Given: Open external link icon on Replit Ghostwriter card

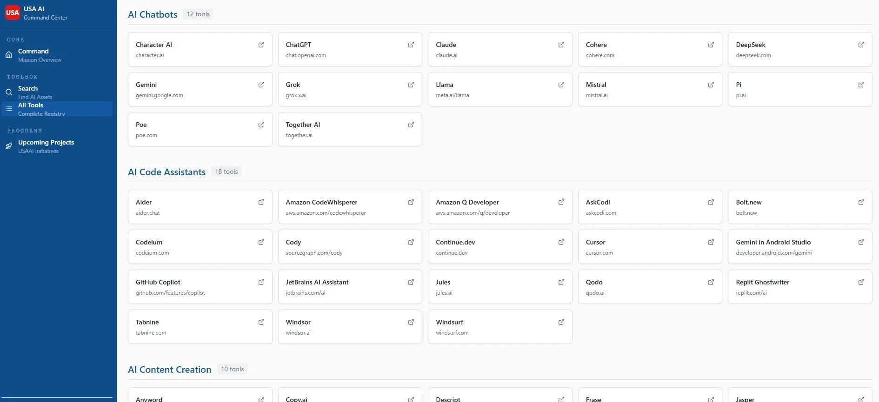Looking at the screenshot, I should point(861,282).
